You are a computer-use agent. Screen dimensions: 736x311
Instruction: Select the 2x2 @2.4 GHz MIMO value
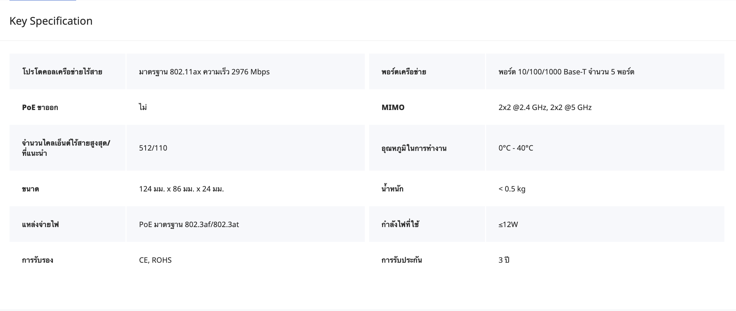545,108
